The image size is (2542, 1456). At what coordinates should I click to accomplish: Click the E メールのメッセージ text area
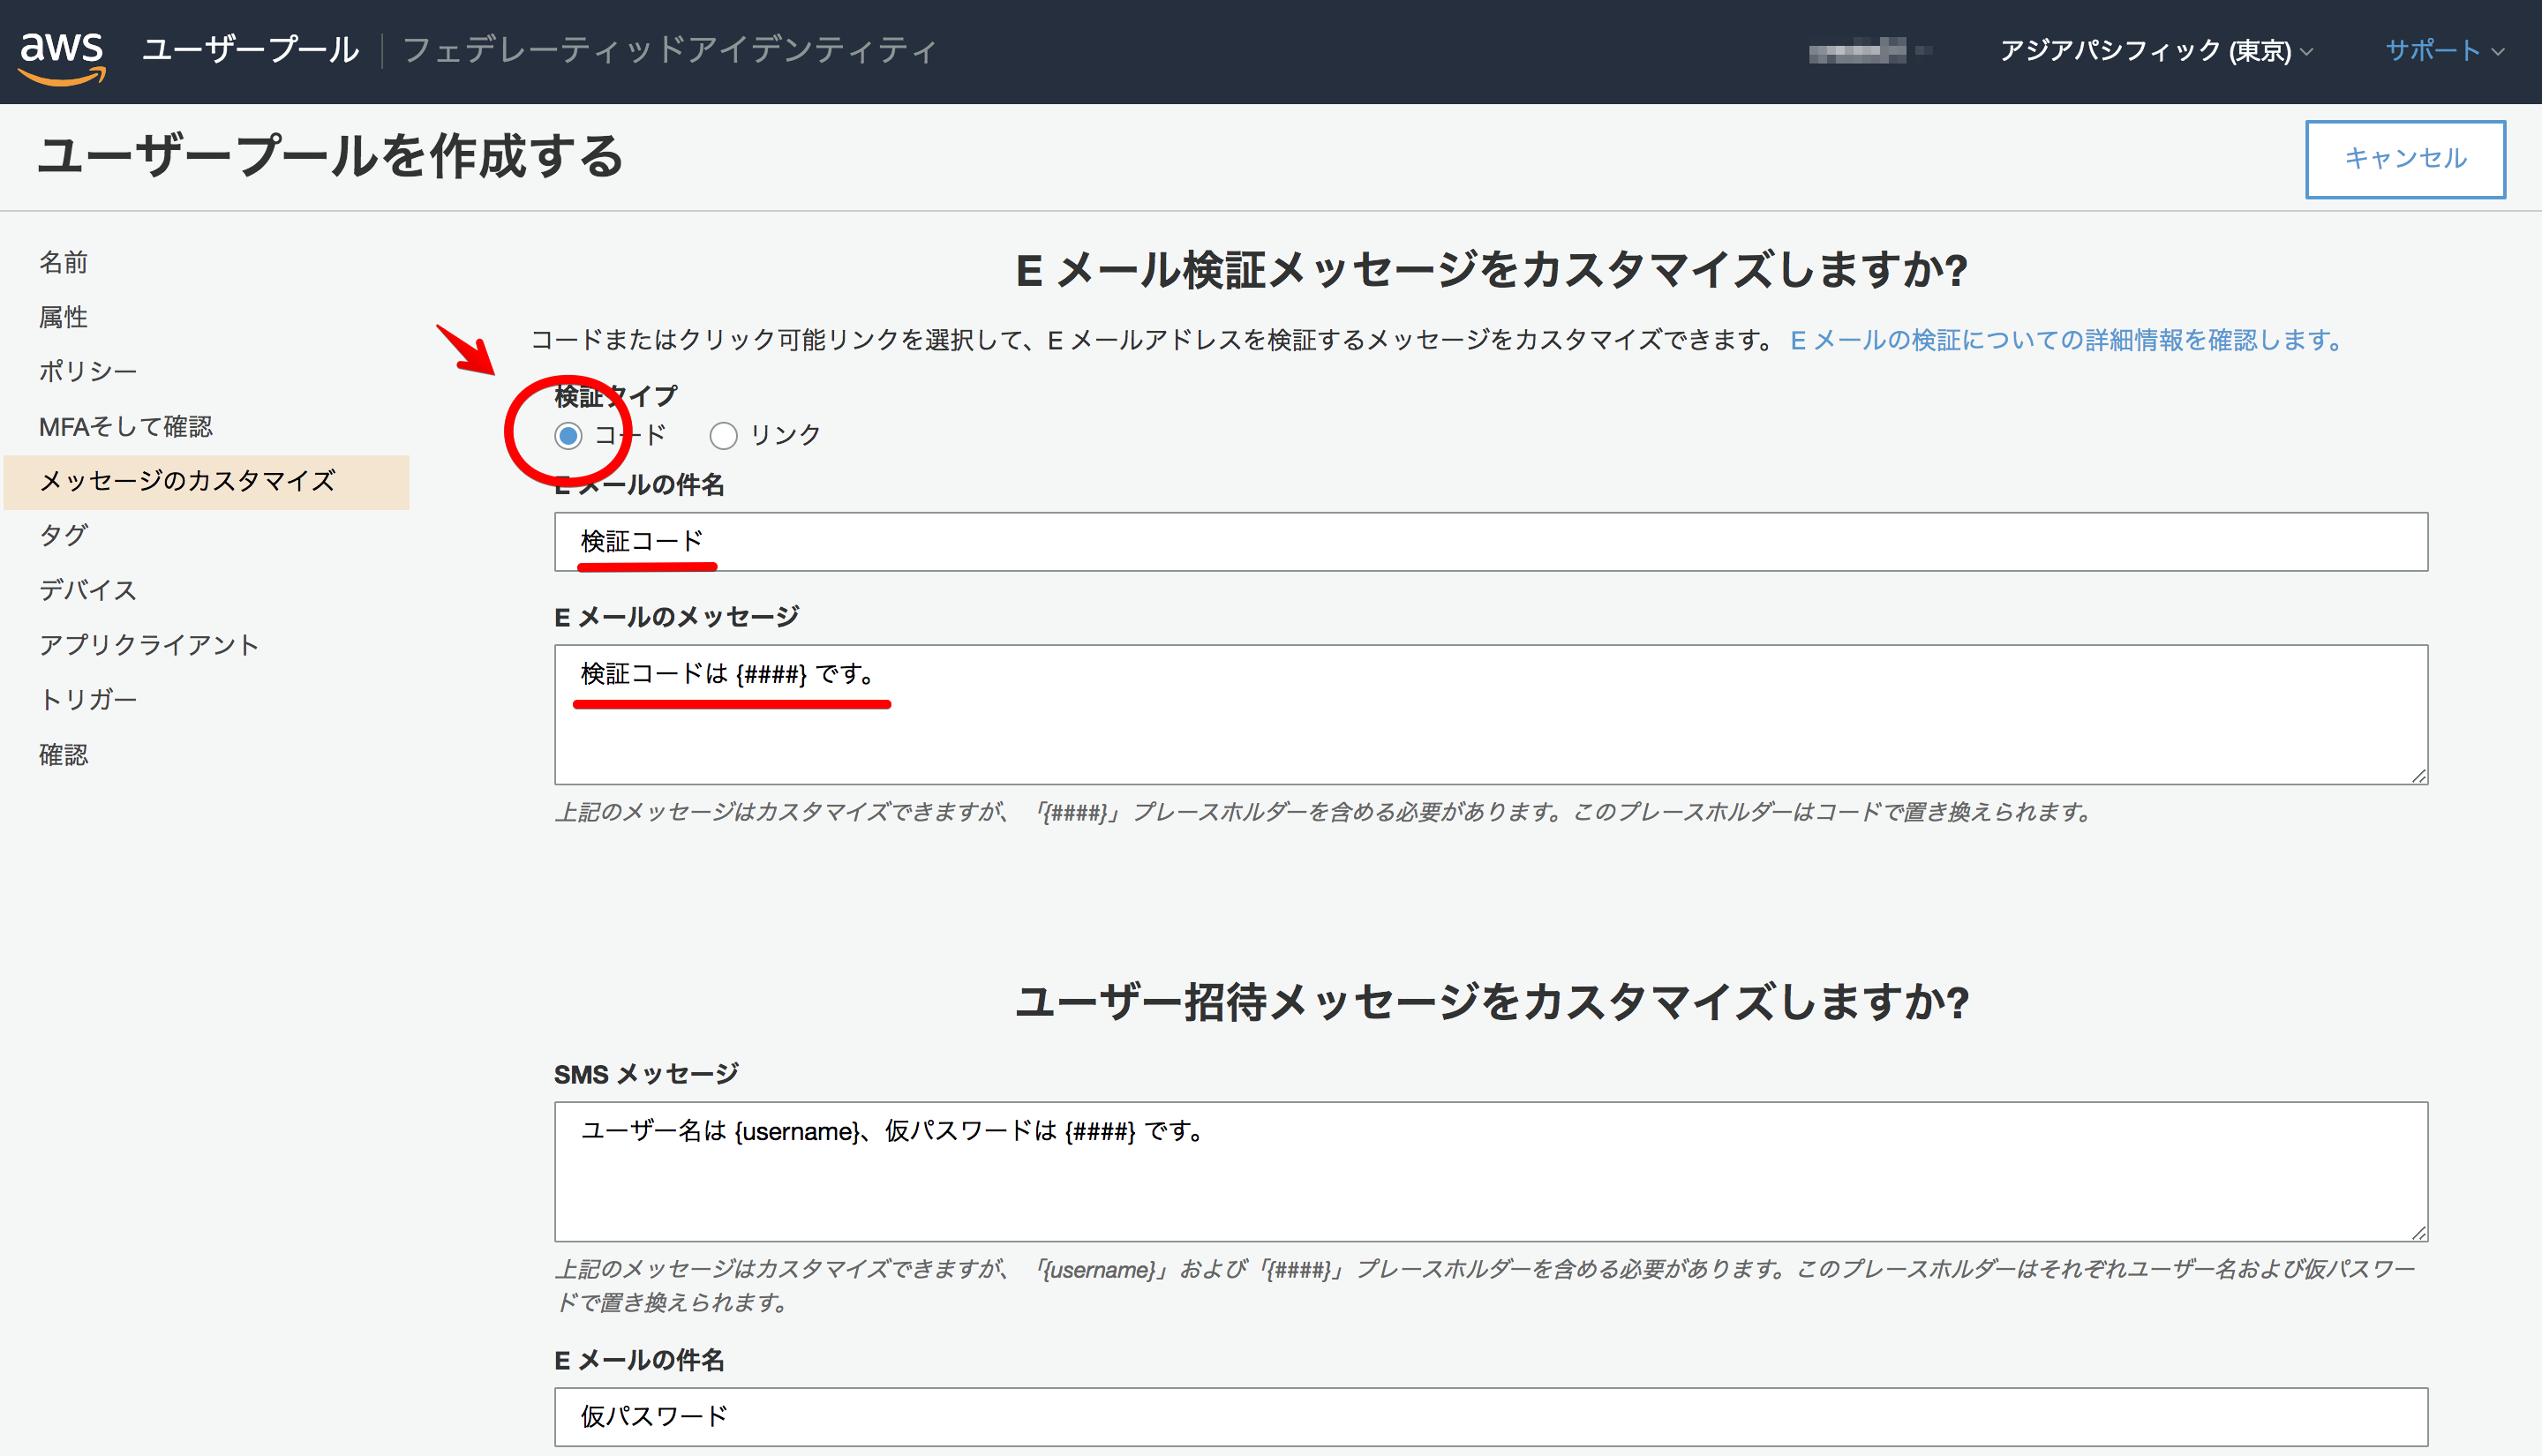point(1491,714)
